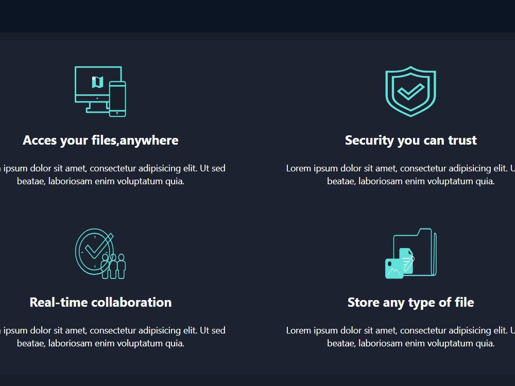Click the paragraph under Acces your files,anywhere
The width and height of the screenshot is (515, 386).
pyautogui.click(x=112, y=174)
